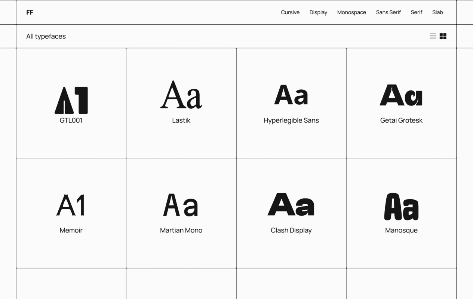Click the All typefaces heading

point(46,36)
